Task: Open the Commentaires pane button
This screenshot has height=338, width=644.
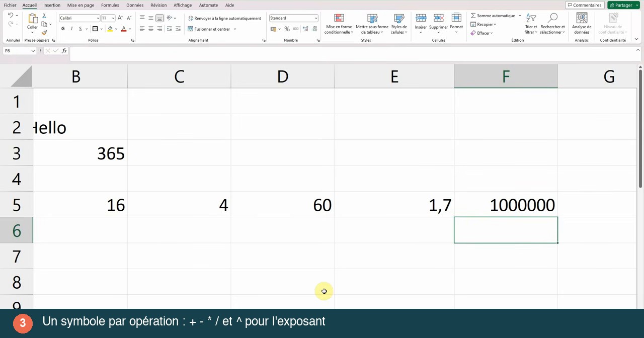Action: tap(585, 5)
